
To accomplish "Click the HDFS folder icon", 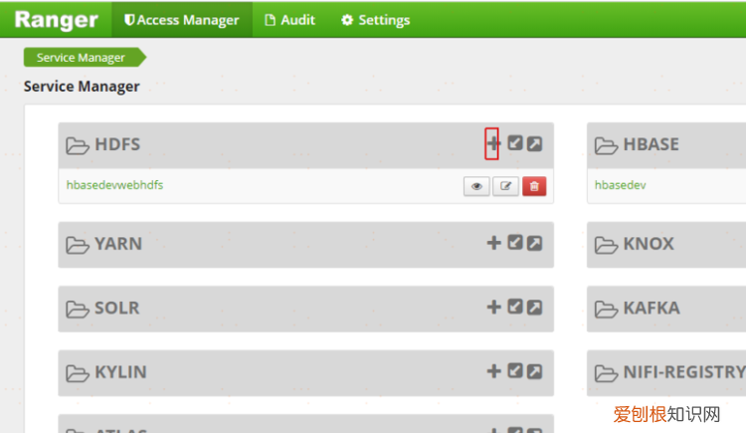I will click(x=77, y=145).
